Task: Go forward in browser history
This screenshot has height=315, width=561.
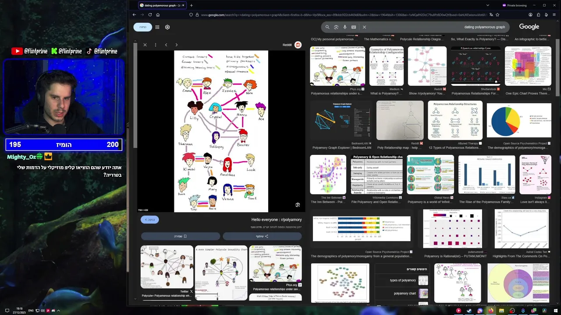Action: coord(142,14)
